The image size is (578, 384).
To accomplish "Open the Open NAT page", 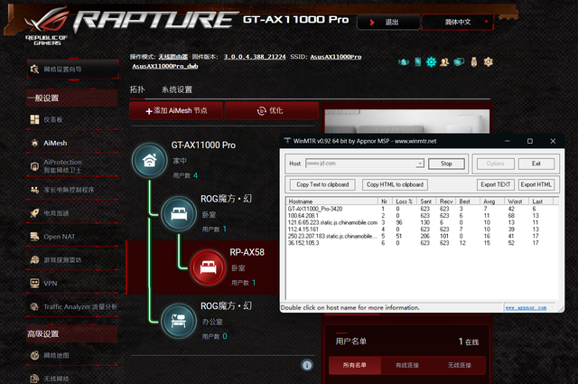I will [x=72, y=237].
